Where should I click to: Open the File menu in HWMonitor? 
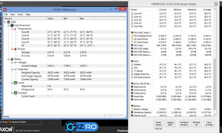click(x=6, y=14)
